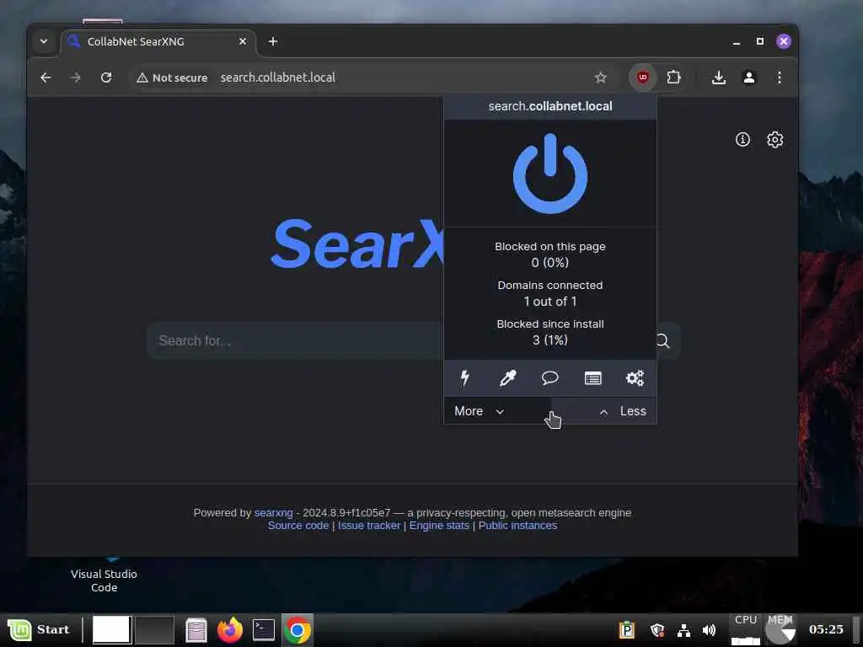This screenshot has width=863, height=647.
Task: Open SearXNG preferences gear
Action: [775, 139]
